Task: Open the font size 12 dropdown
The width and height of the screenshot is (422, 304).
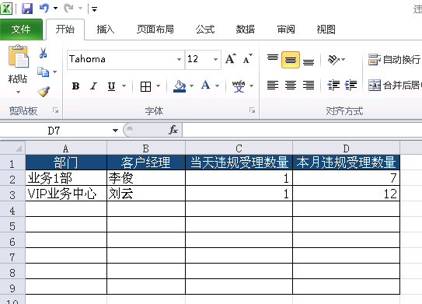Action: tap(215, 59)
